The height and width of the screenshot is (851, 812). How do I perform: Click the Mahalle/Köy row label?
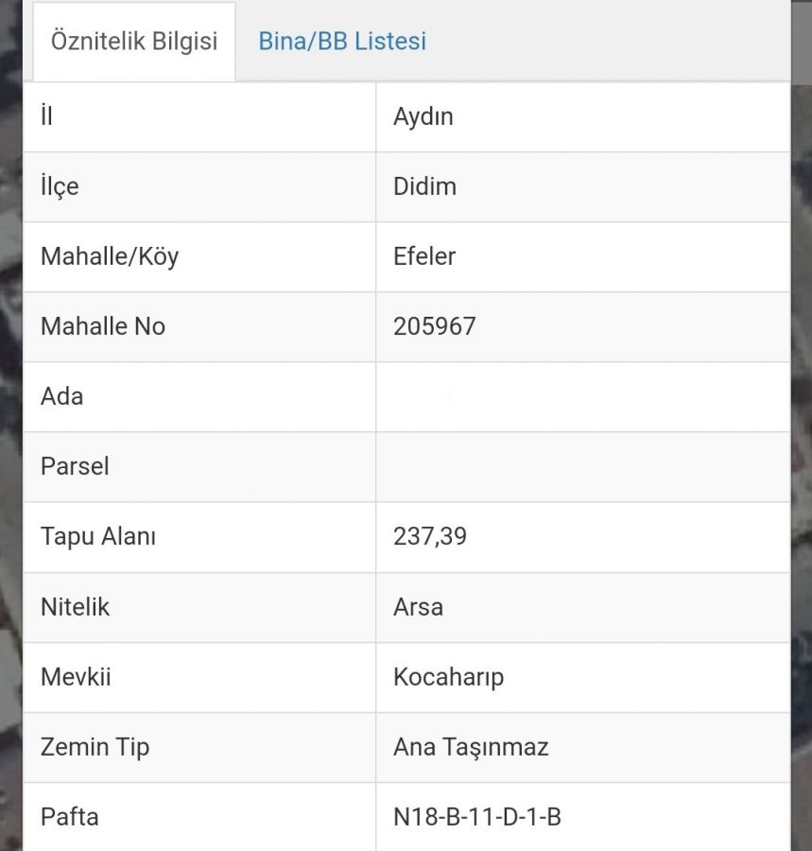pyautogui.click(x=110, y=256)
